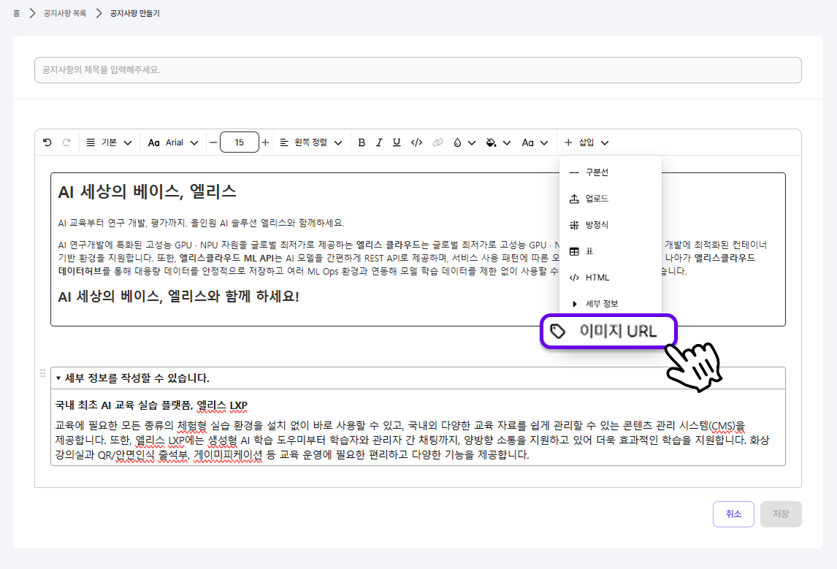The height and width of the screenshot is (569, 837).
Task: Click heading 'AI 세상의 베이스, 엘리스와 함께 하세요!'
Action: (178, 297)
